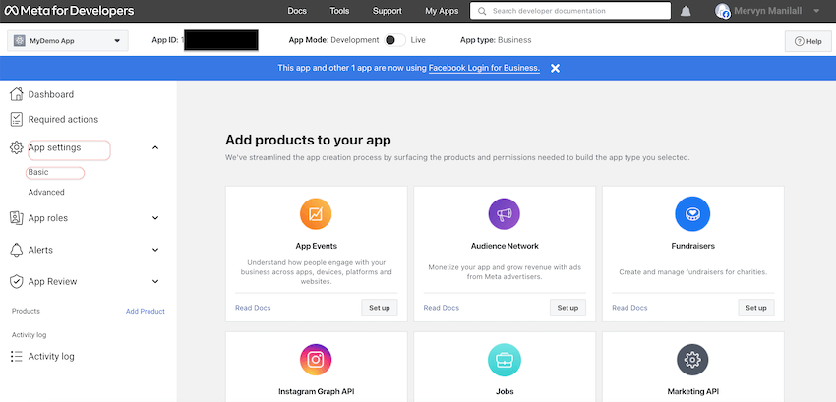Click the magnifier icon in search box
The height and width of the screenshot is (402, 836).
click(482, 11)
